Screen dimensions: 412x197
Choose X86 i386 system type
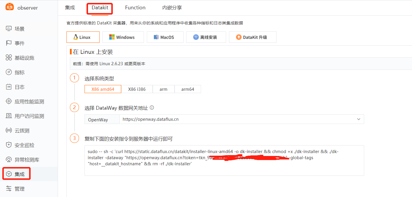(x=137, y=89)
